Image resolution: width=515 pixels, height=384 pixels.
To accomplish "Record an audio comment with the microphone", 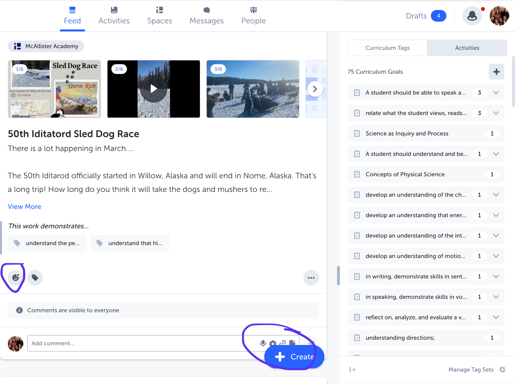I will click(263, 343).
